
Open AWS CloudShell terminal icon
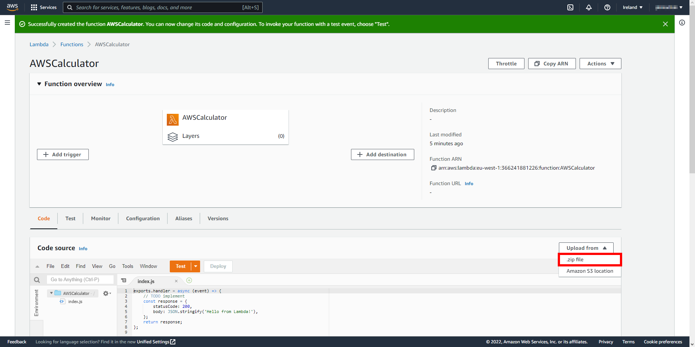[571, 7]
